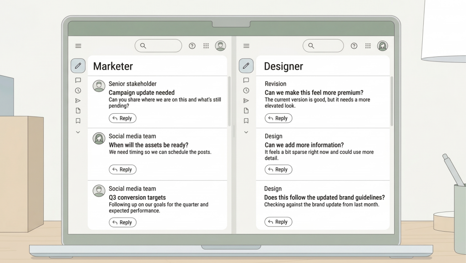The width and height of the screenshot is (466, 263).
Task: Open the drafts document icon in Designer sidebar
Action: (x=246, y=110)
